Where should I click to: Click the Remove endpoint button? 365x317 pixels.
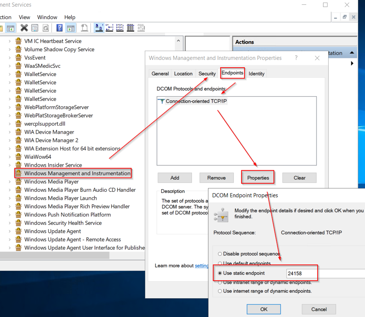click(x=216, y=178)
